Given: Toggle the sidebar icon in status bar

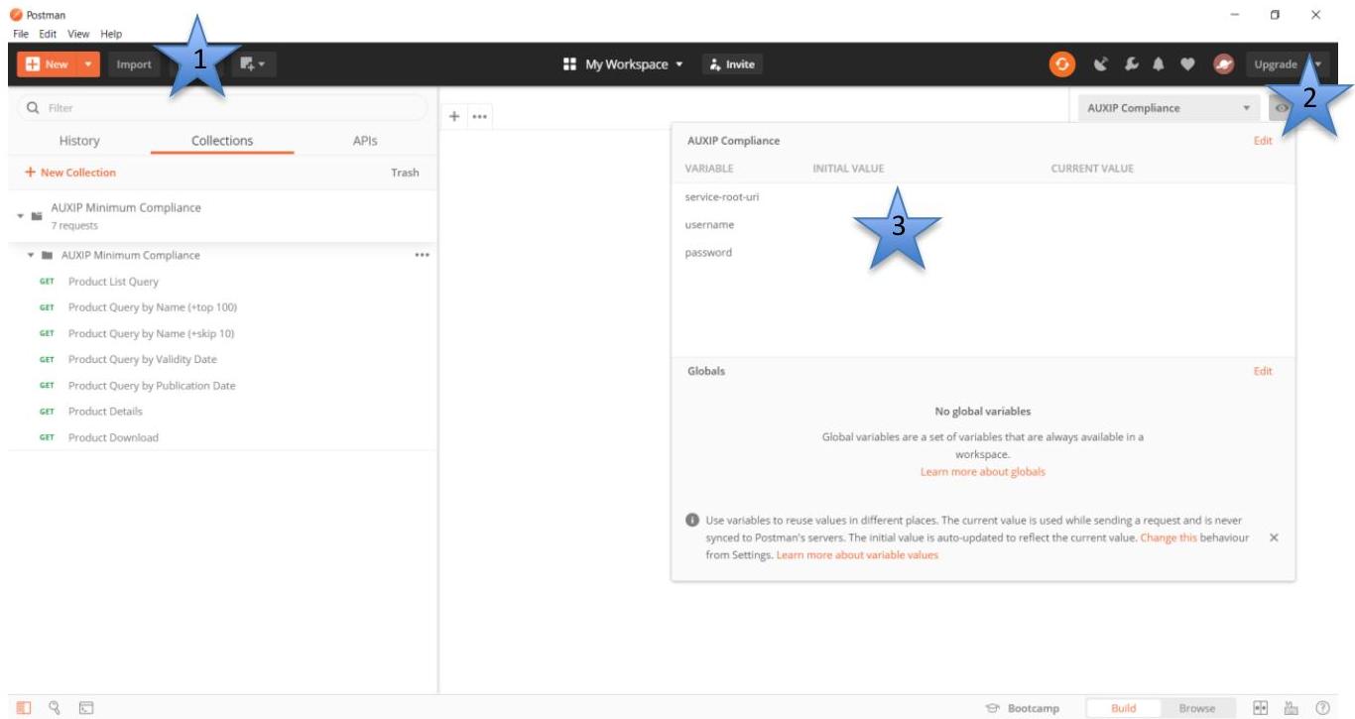Looking at the screenshot, I should [x=25, y=708].
